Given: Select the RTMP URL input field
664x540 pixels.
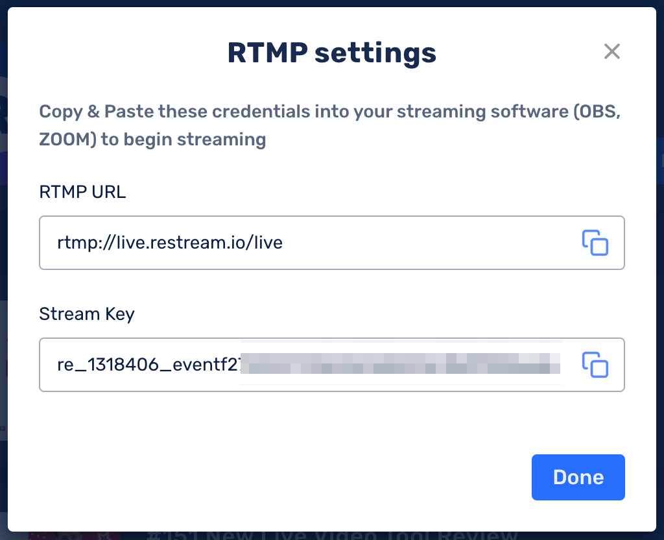Looking at the screenshot, I should 331,243.
